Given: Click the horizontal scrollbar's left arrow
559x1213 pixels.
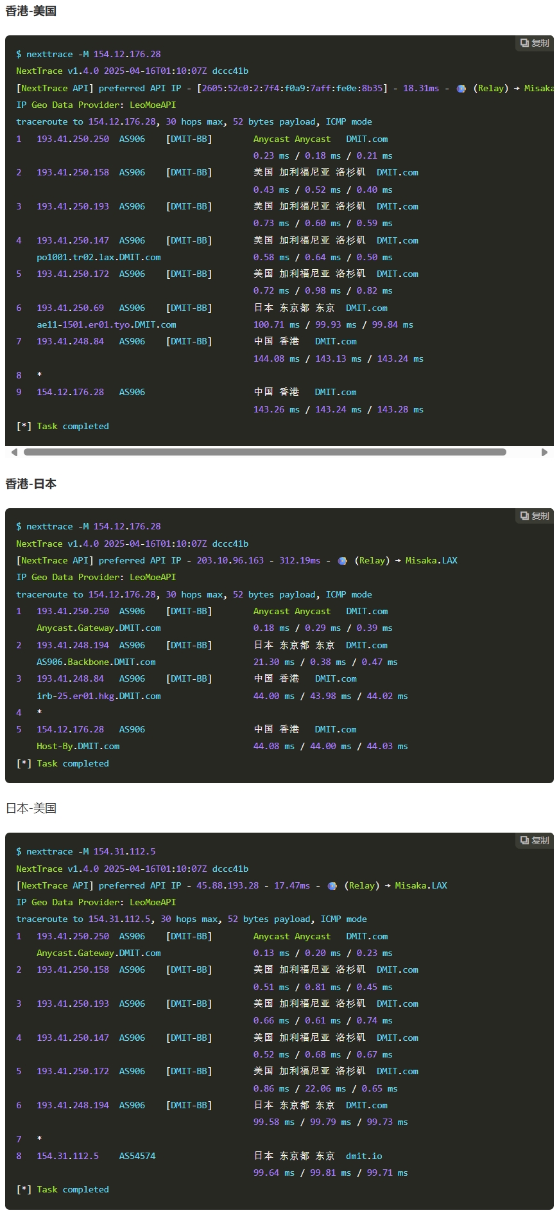Looking at the screenshot, I should tap(14, 452).
